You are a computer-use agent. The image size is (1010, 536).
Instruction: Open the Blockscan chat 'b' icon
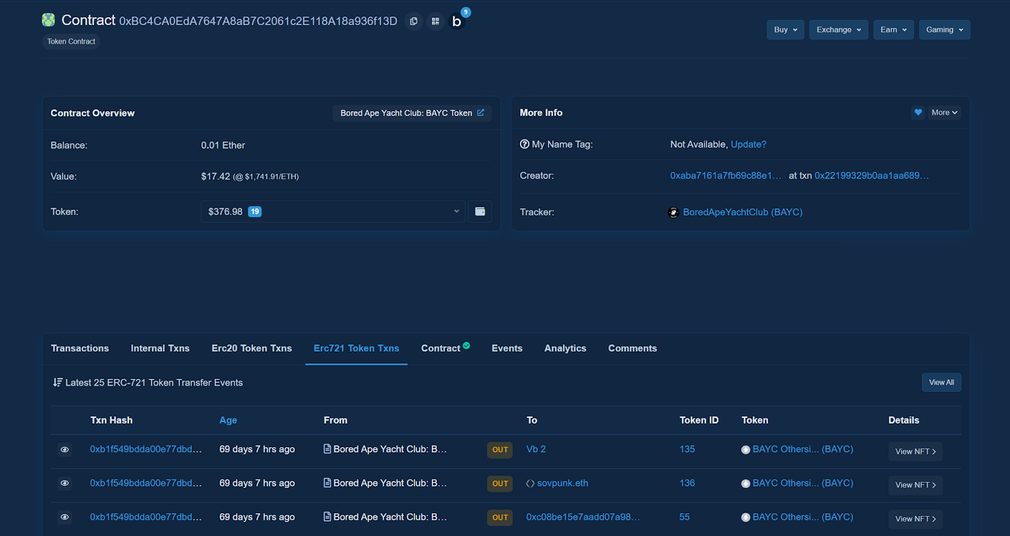tap(456, 21)
